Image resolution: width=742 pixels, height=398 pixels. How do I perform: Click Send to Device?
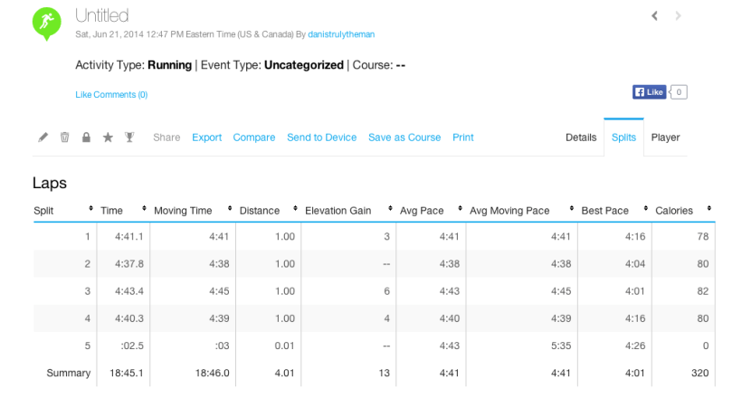point(322,137)
